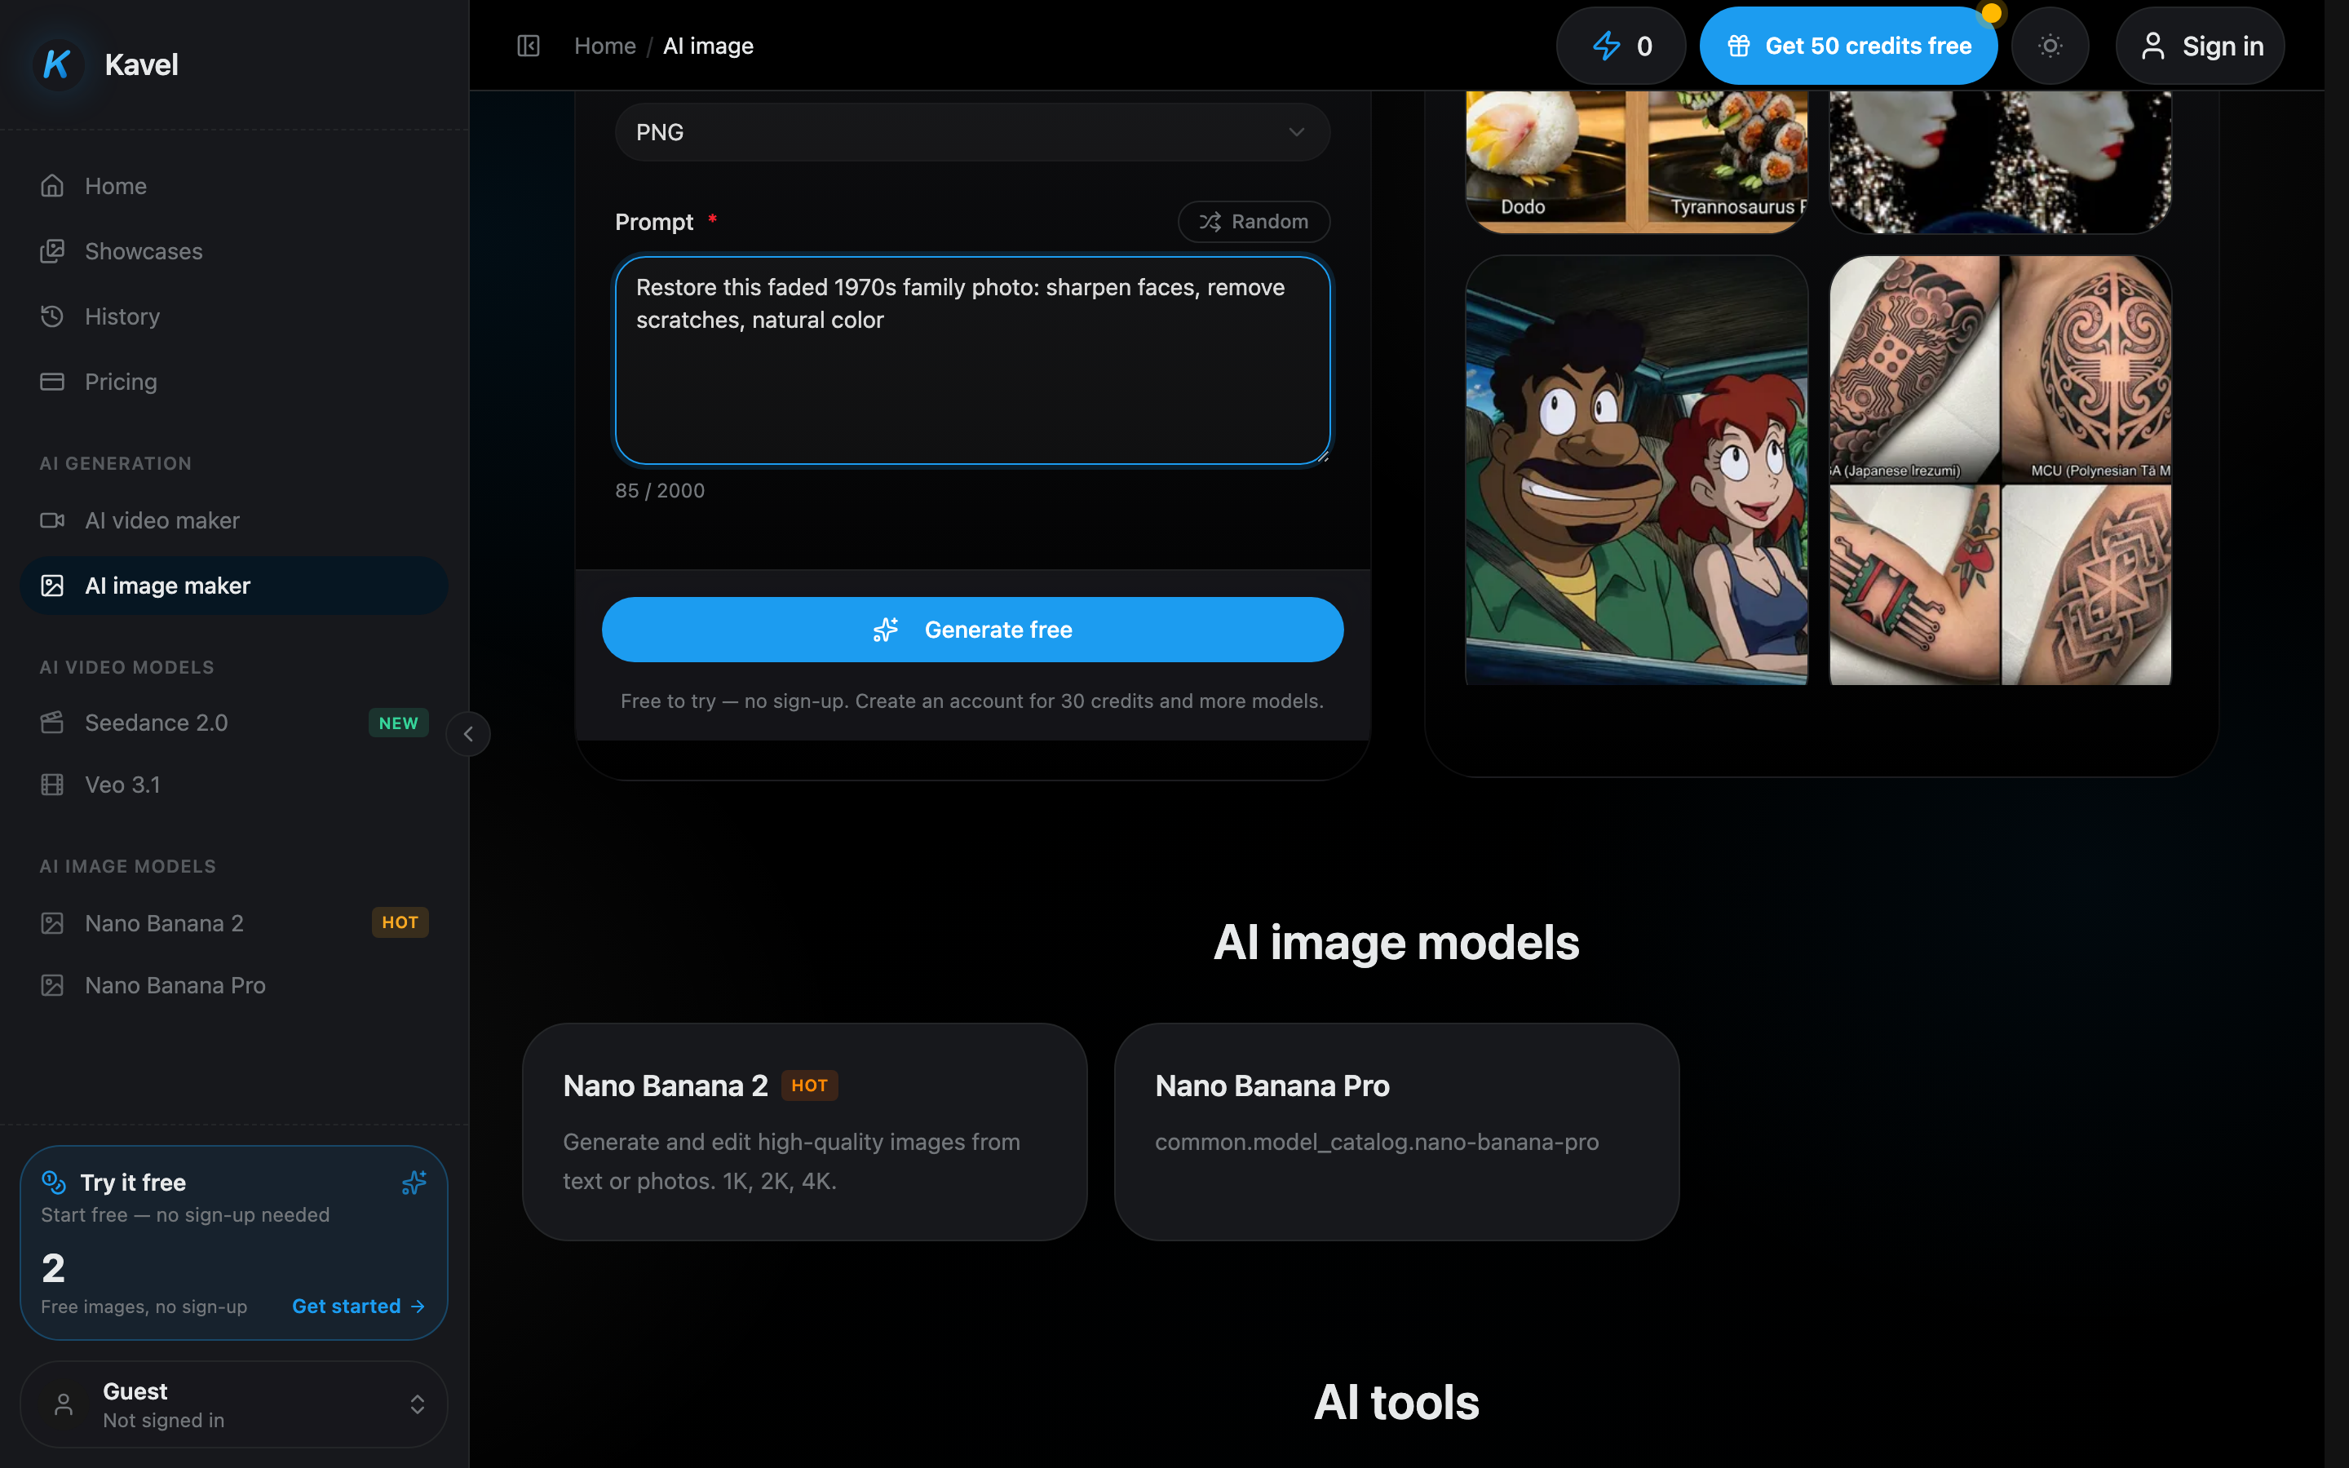Image resolution: width=2349 pixels, height=1468 pixels.
Task: Click the Free to try sign-up note
Action: coord(971,701)
